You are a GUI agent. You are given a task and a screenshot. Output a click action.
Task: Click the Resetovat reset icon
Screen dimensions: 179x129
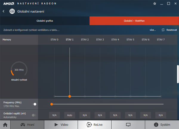pos(163,30)
